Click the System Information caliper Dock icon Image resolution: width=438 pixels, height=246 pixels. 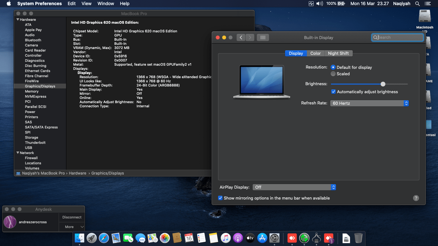click(316, 238)
